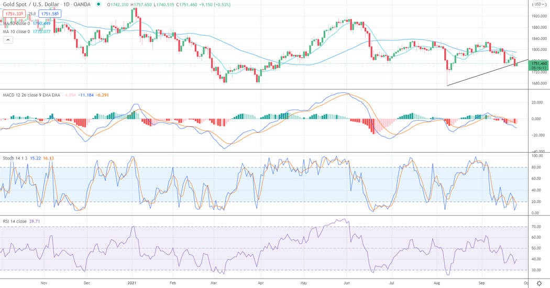Click the blue buy price 1751.585 button

click(x=50, y=14)
